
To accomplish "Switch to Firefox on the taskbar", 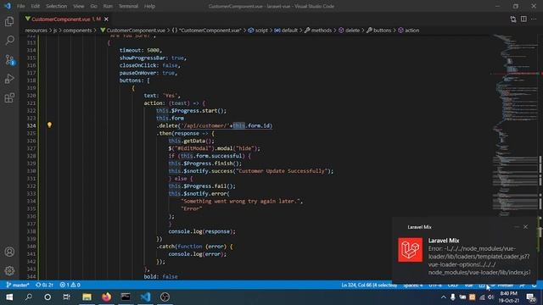I will [106, 297].
